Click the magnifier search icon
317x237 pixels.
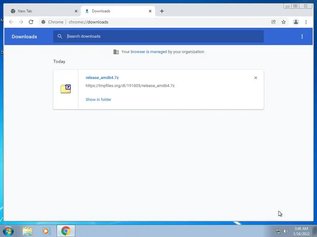(60, 36)
